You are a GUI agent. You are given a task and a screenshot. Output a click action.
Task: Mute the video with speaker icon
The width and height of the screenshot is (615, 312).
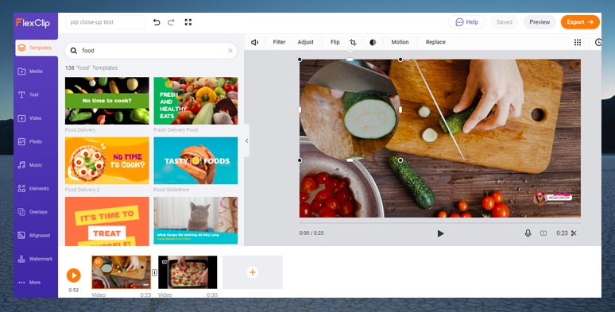click(x=254, y=42)
